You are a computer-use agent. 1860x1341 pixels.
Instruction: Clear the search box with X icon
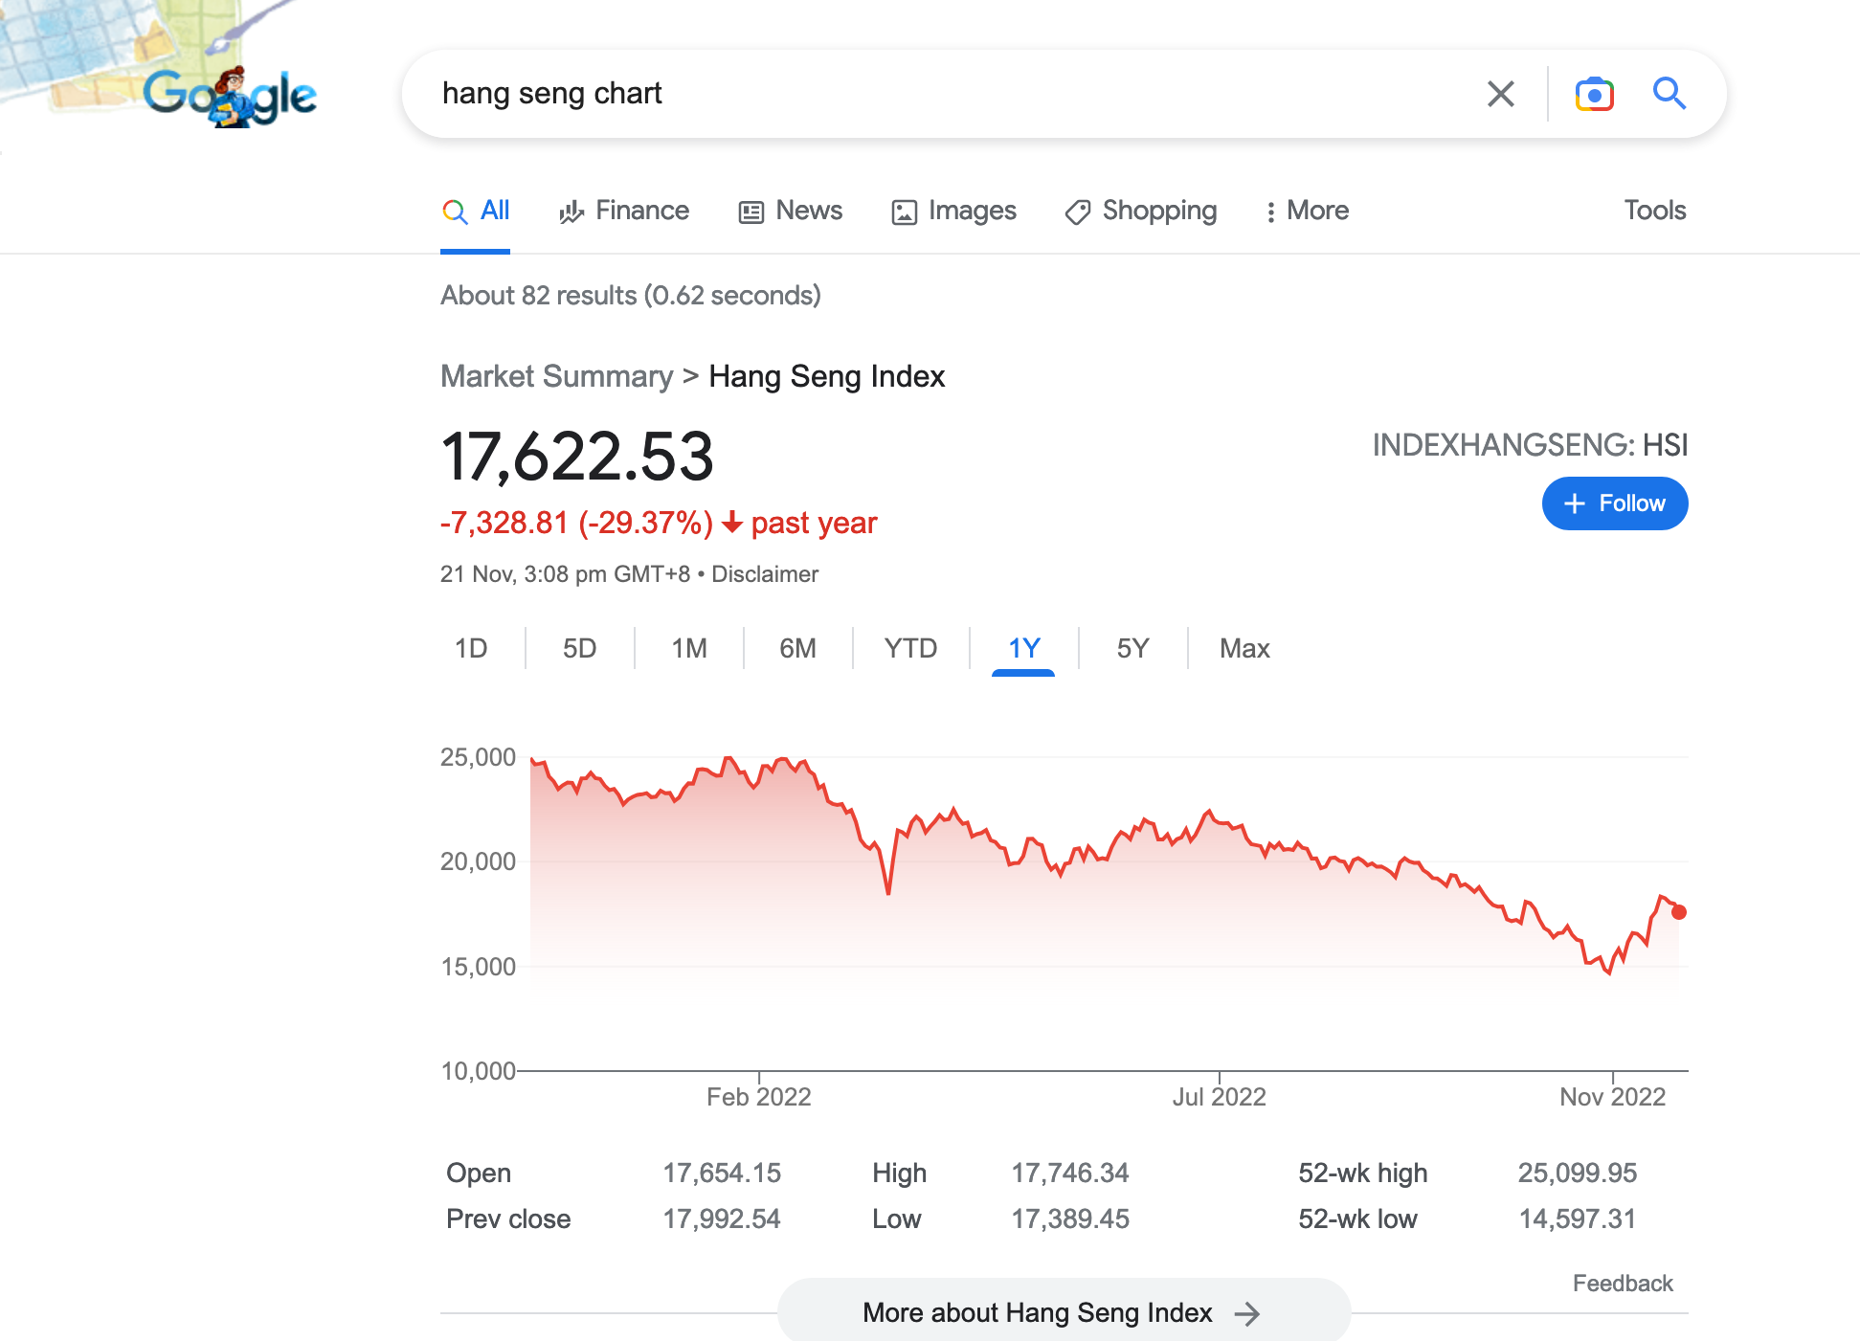(x=1500, y=94)
